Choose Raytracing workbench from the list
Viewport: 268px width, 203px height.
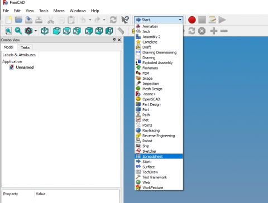pos(159,130)
